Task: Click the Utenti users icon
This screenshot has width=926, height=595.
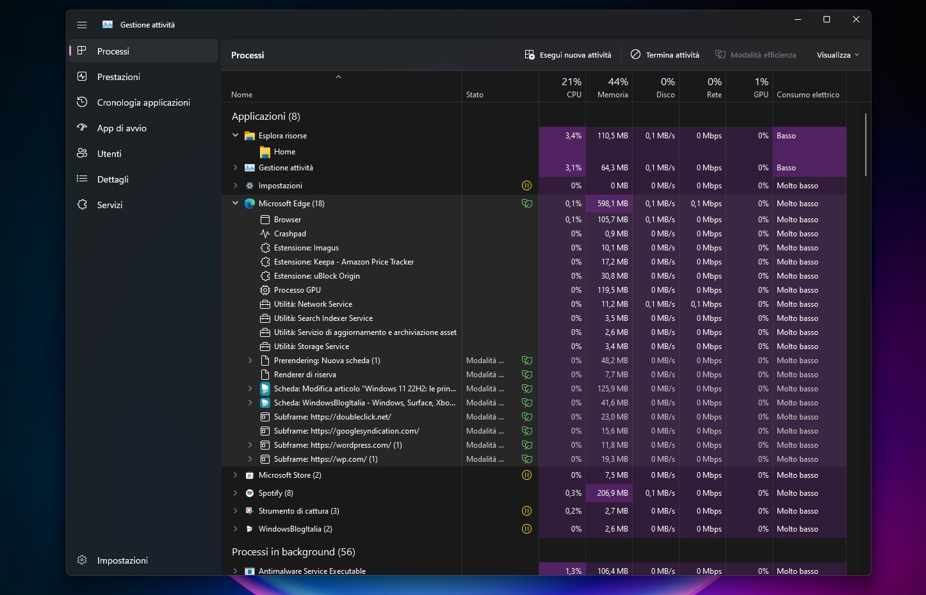Action: tap(82, 153)
